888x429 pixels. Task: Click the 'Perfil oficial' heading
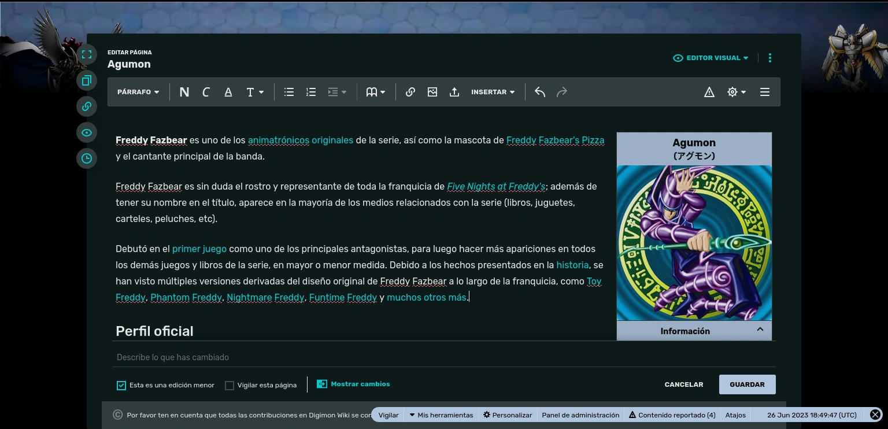coord(154,331)
